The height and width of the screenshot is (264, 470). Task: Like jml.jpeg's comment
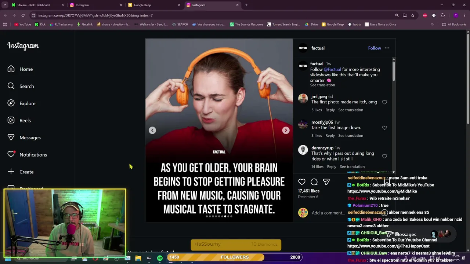(x=384, y=102)
